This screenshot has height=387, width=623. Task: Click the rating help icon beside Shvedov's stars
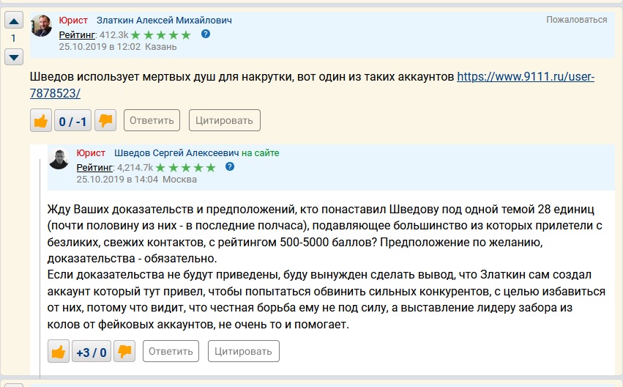230,167
